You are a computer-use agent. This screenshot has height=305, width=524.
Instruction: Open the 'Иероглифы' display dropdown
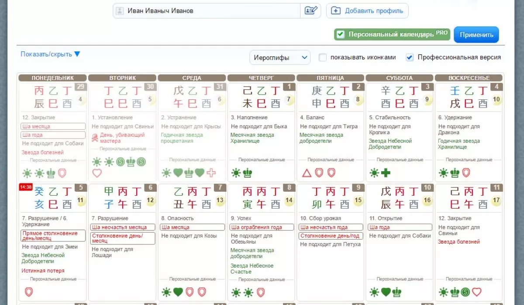pos(280,57)
